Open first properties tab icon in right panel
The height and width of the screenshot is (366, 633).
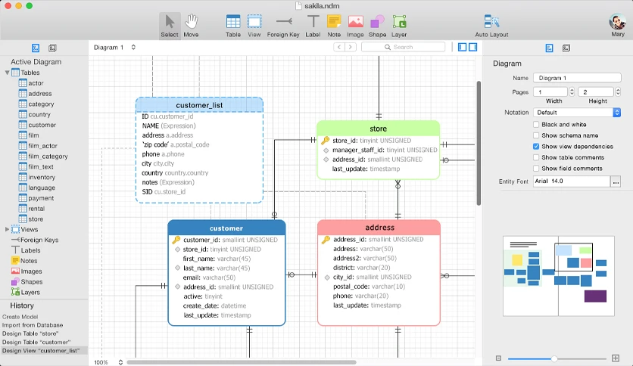point(550,48)
